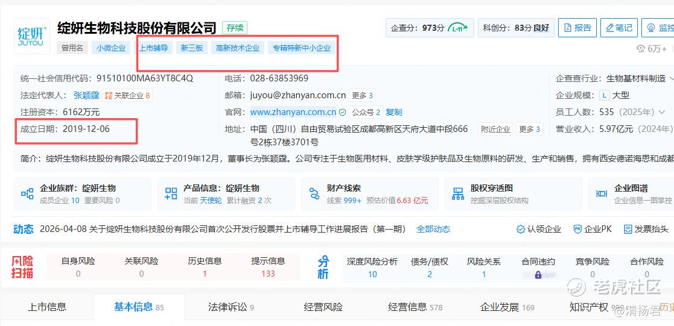Open the 财产线索 card icon
This screenshot has height=326, width=674.
(314, 193)
